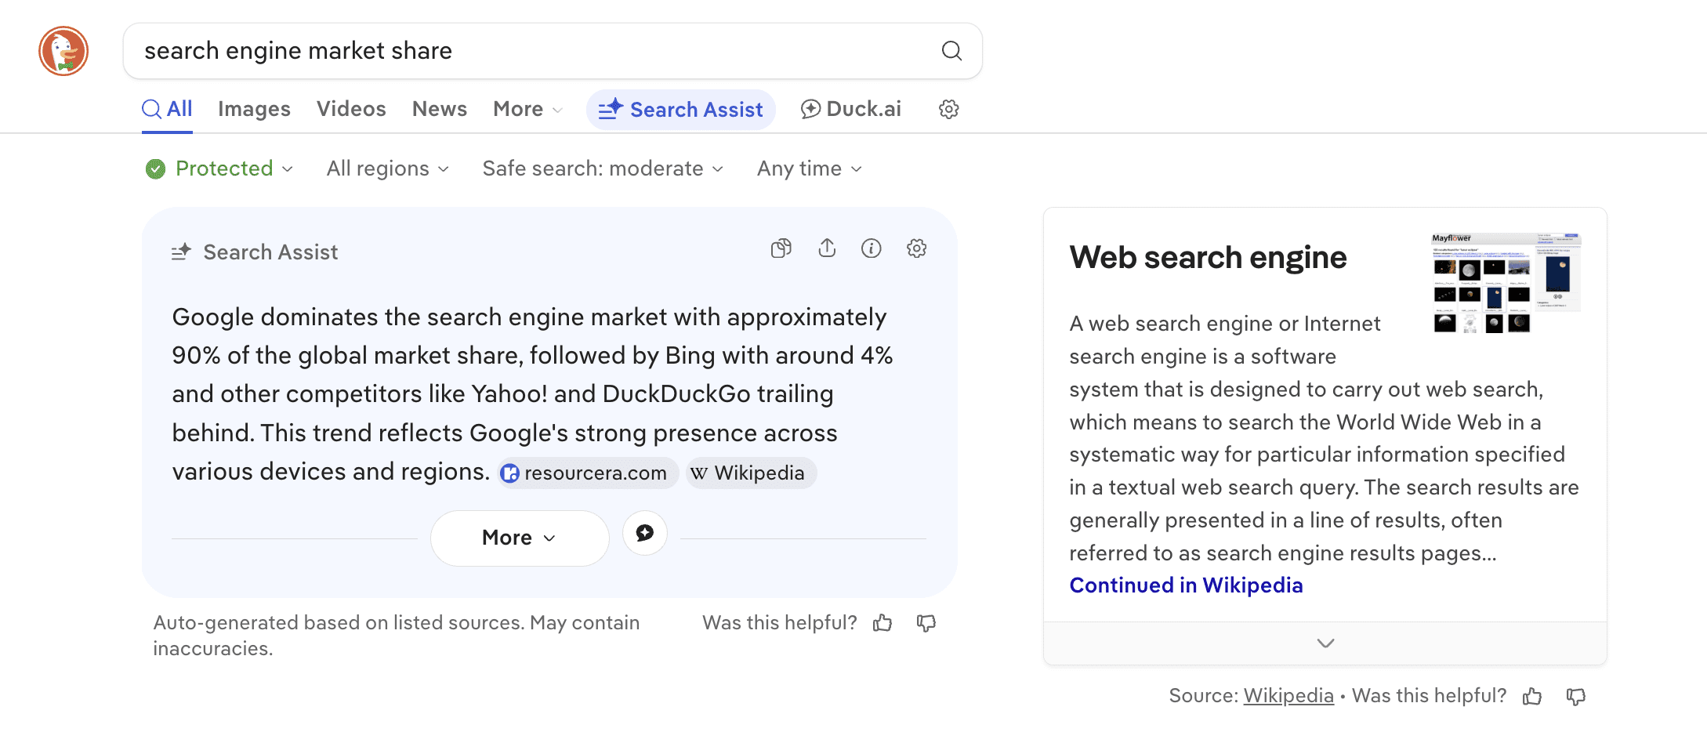Viewport: 1707px width, 732px height.
Task: Switch to the News tab
Action: click(x=439, y=109)
